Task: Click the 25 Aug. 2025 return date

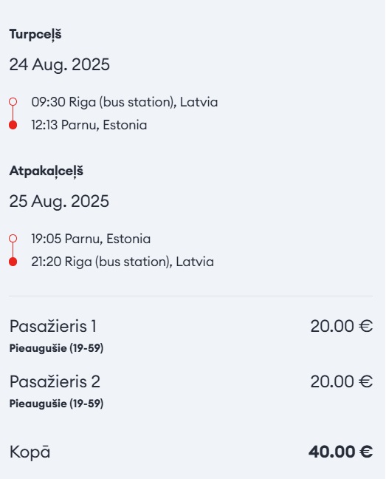Action: [x=59, y=201]
